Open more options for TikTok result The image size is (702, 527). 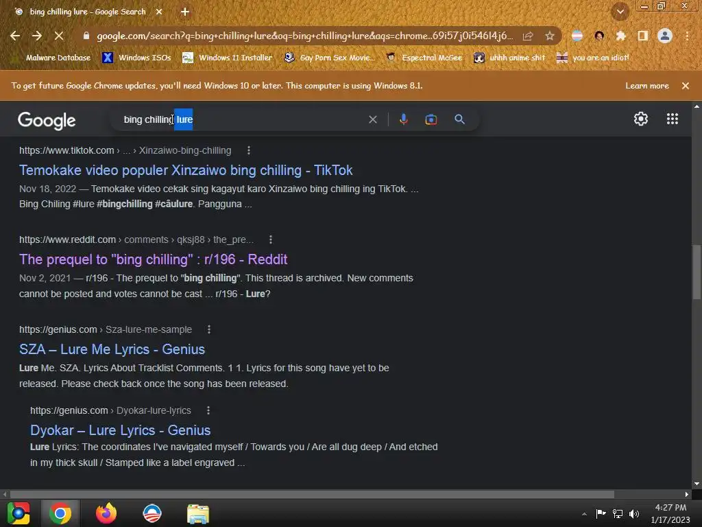click(x=249, y=150)
